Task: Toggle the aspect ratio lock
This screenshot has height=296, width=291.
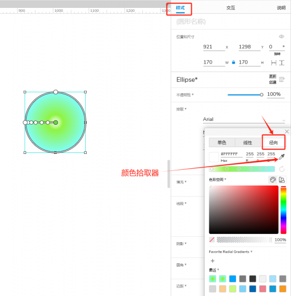Action: pyautogui.click(x=233, y=62)
